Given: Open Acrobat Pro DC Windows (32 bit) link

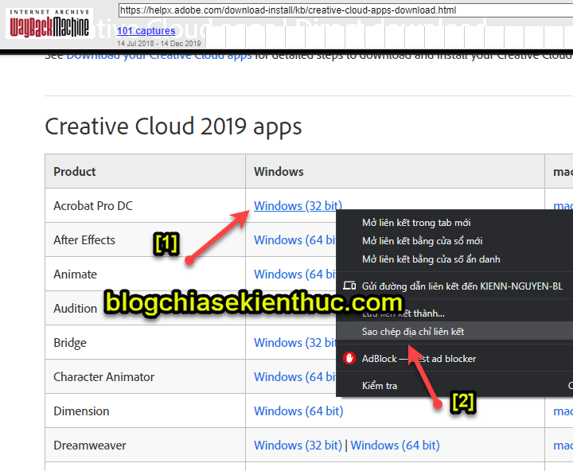Looking at the screenshot, I should tap(298, 206).
